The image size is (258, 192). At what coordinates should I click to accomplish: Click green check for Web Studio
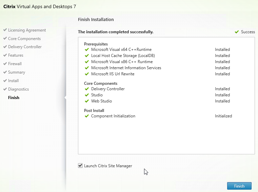87,101
